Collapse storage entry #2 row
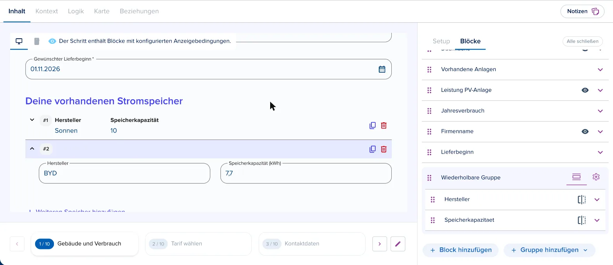 32,149
